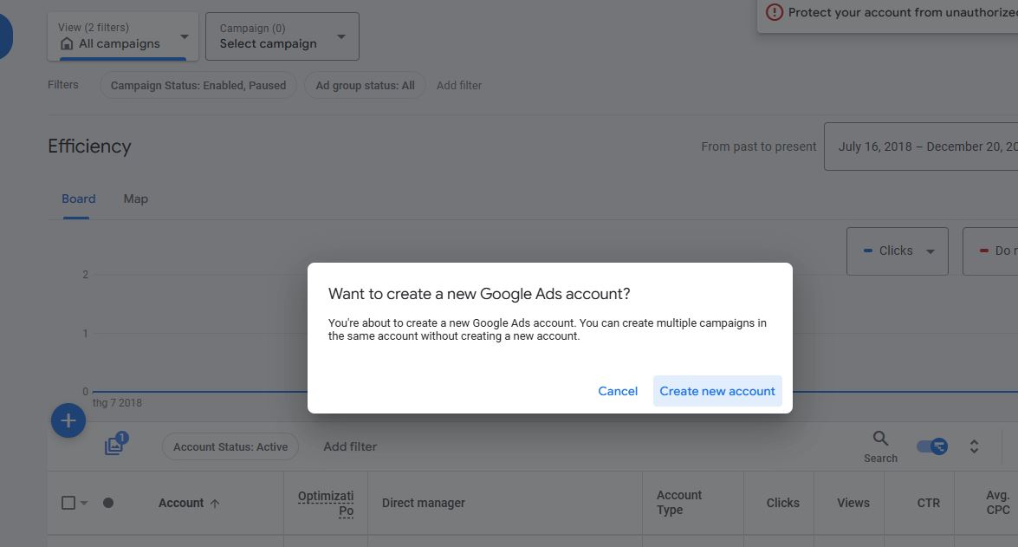Click the Protect your account notification text

pyautogui.click(x=903, y=12)
